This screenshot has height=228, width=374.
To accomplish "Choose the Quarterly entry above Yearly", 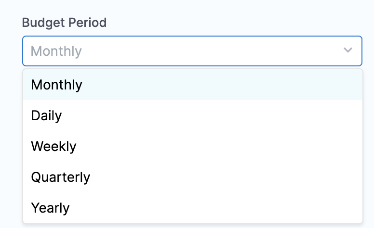I will point(193,177).
